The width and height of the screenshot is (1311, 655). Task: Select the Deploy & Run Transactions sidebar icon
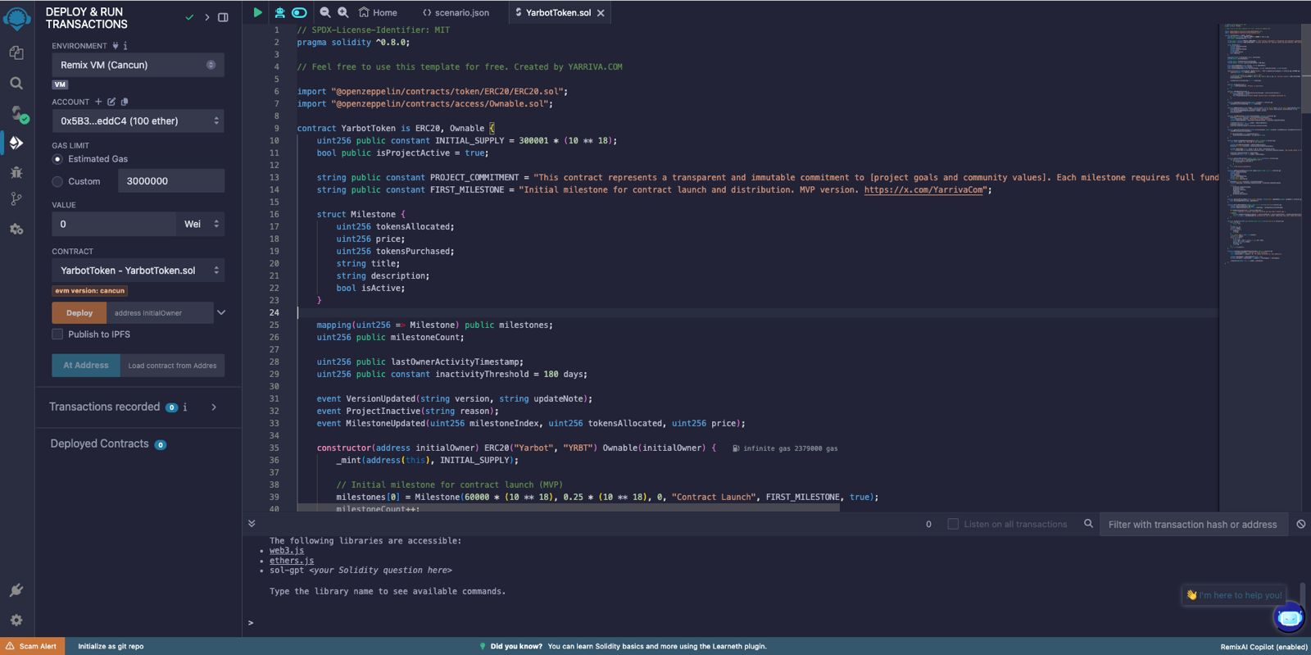point(16,143)
